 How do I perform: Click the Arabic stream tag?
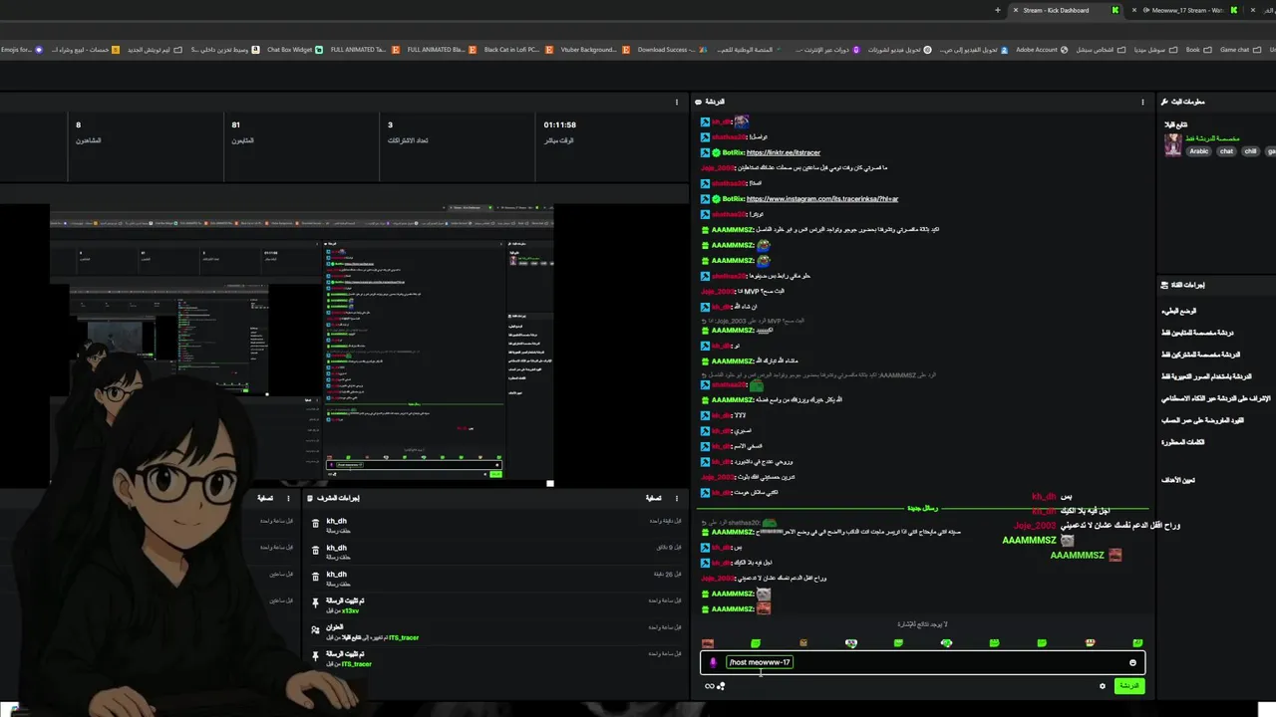1199,151
